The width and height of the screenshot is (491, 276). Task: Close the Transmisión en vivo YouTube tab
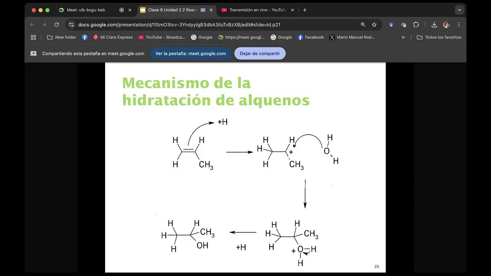[292, 10]
